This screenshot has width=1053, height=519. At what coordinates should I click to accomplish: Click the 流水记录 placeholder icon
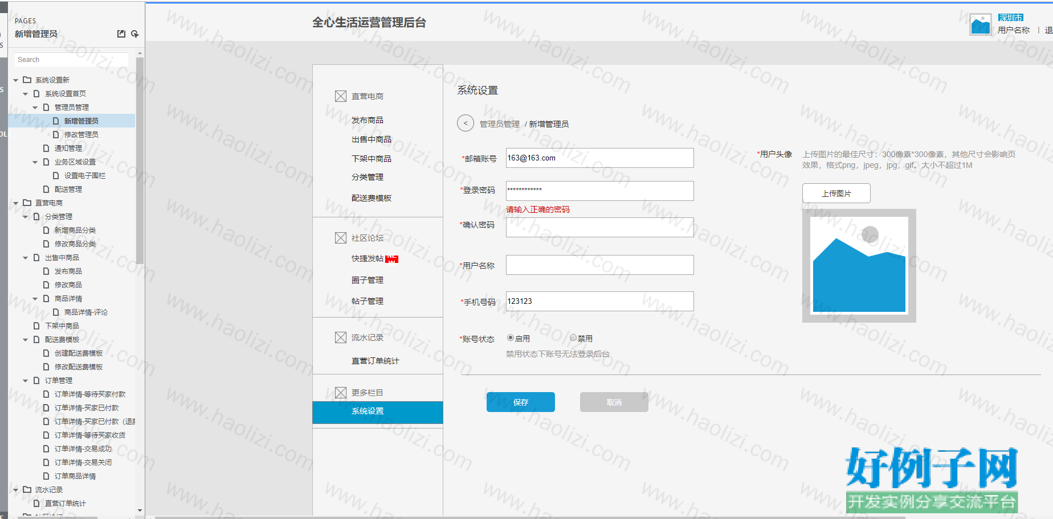coord(341,337)
